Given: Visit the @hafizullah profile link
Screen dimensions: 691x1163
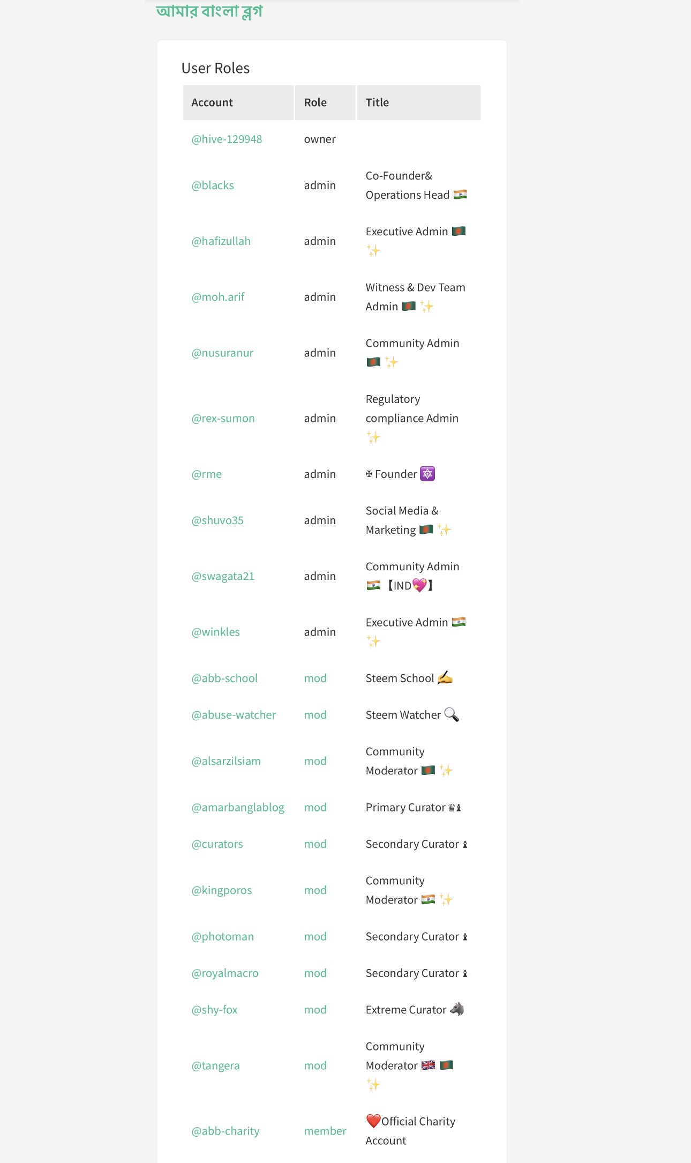Looking at the screenshot, I should click(221, 241).
